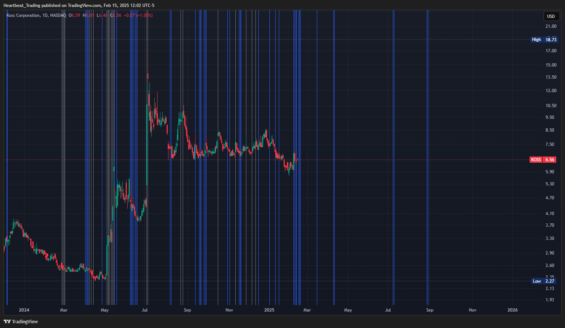Click the +0.07 (+1.08%) change value

(138, 15)
